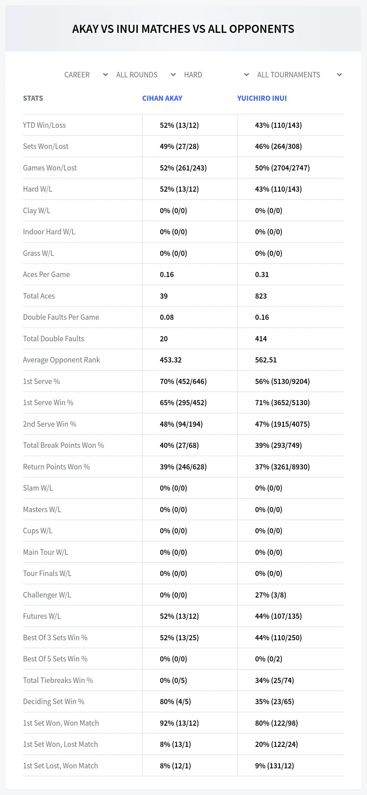Click the chevron beside ALL TOURNAMENTS

tap(339, 75)
